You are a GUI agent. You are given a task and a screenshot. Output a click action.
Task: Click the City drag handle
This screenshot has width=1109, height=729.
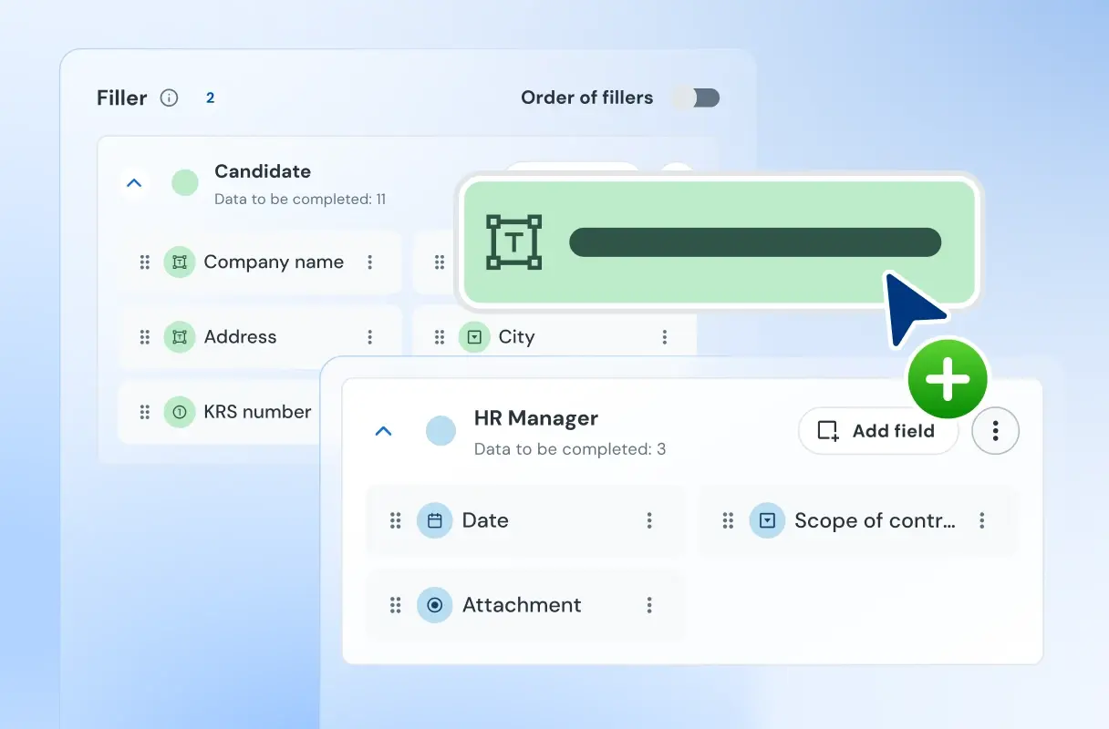pos(440,337)
